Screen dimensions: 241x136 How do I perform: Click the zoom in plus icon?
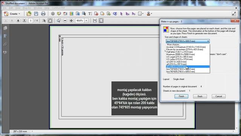pos(71,20)
